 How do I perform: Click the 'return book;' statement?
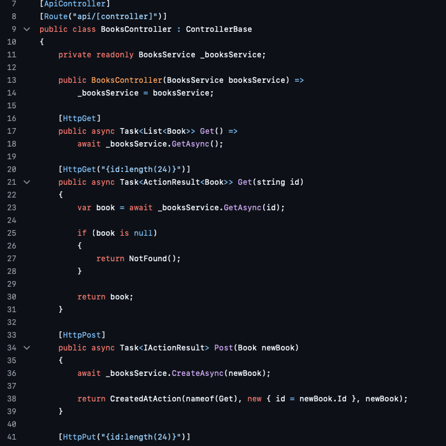point(106,297)
